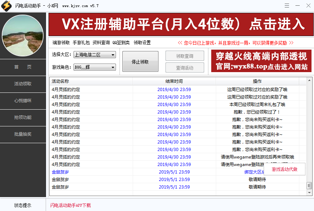
Task: Select the 首页 sidebar item
Action: click(x=23, y=67)
